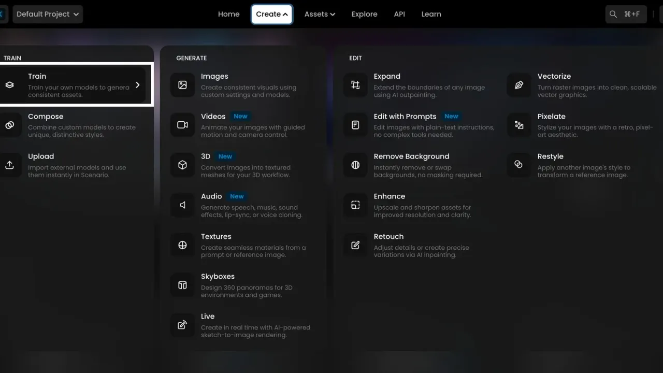Go to the Home tab
Viewport: 663px width, 373px height.
(228, 15)
